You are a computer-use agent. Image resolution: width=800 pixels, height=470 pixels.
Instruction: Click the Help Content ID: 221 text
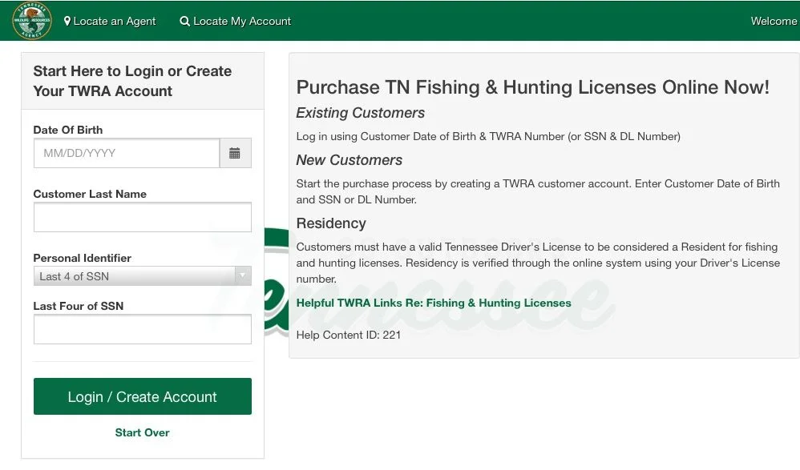tap(349, 335)
